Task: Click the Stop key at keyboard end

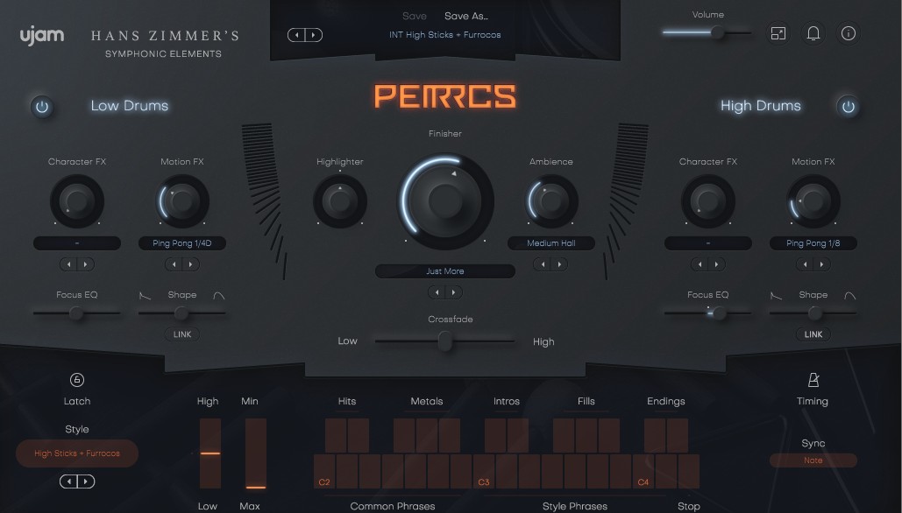Action: tap(689, 472)
